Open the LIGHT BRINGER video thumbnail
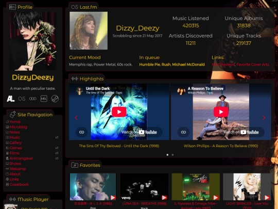The image size is (278, 209). [247, 187]
